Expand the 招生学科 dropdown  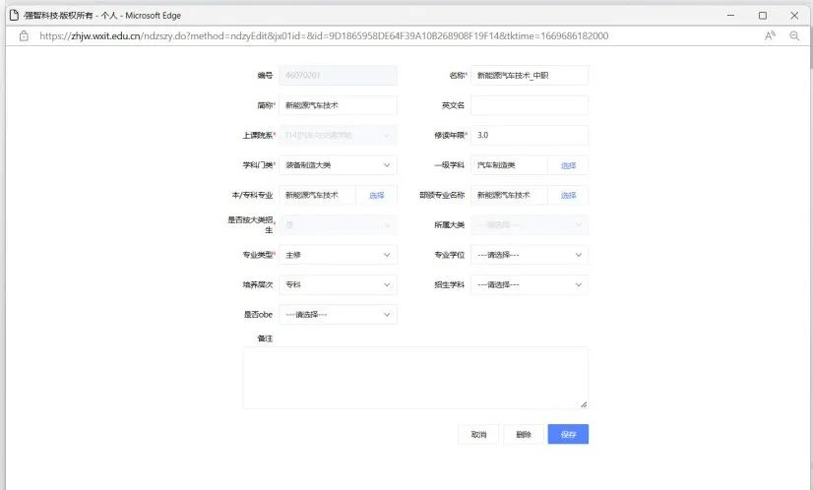coord(529,284)
